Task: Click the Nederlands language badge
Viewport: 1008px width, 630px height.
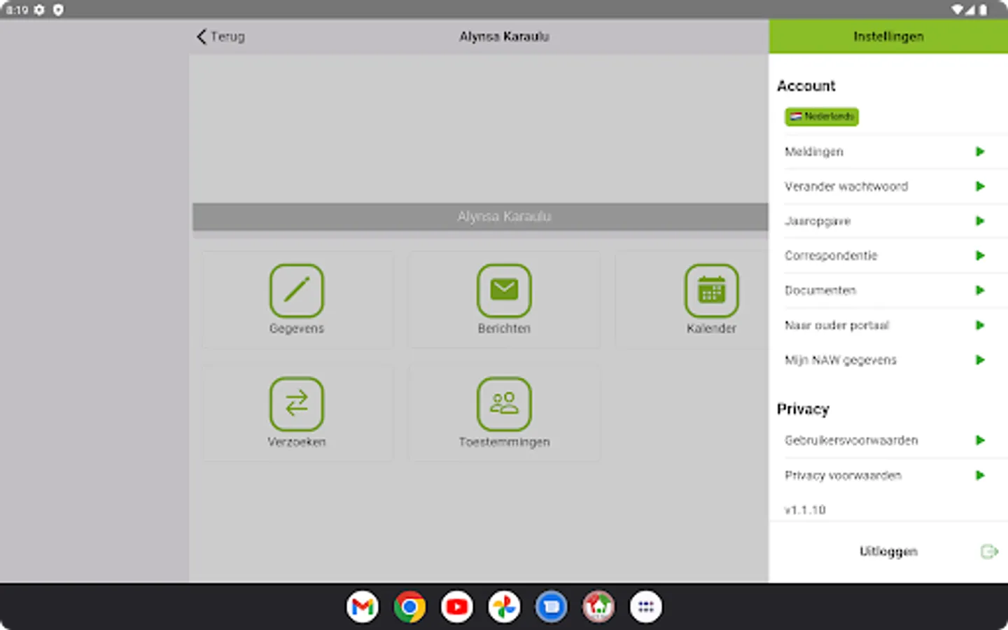Action: coord(821,117)
